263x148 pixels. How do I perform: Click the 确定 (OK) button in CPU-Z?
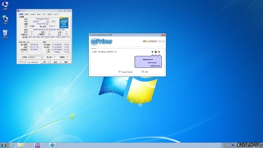pyautogui.click(x=66, y=62)
